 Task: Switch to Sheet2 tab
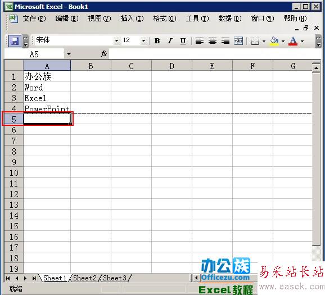[85, 278]
